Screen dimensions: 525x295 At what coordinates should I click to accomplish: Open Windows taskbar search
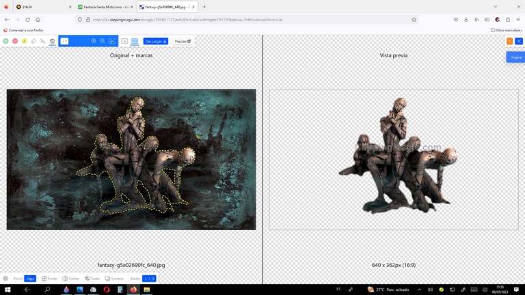point(47,290)
